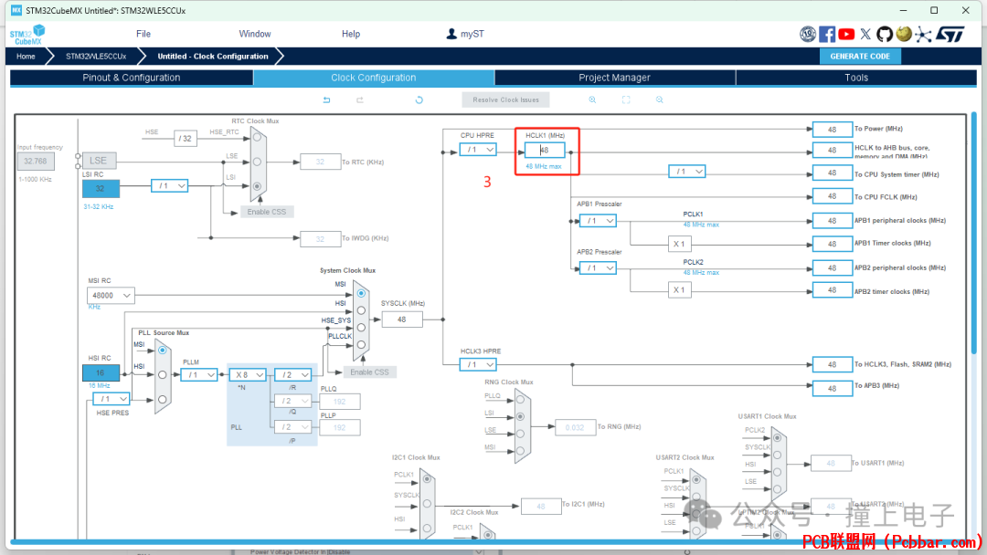
Task: Select HSE_RTC in RTC Clock Mux
Action: point(257,137)
